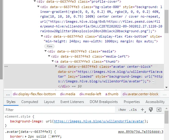Image resolution: width=169 pixels, height=140 pixels.
Task: Add a new style rule with plus icon
Action: coord(142,110)
